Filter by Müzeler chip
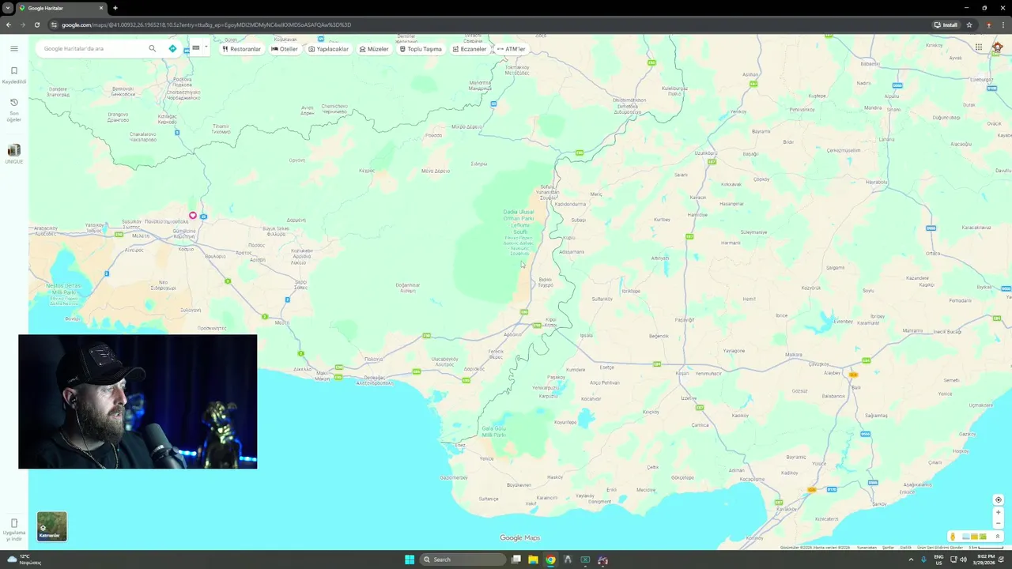 tap(374, 49)
